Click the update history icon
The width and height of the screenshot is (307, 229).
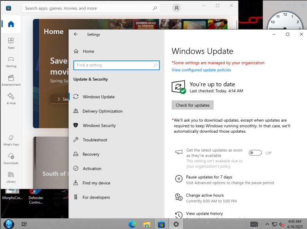click(x=179, y=215)
